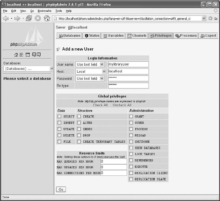Tick the SHOW DATABASES checkbox

pyautogui.click(x=131, y=148)
